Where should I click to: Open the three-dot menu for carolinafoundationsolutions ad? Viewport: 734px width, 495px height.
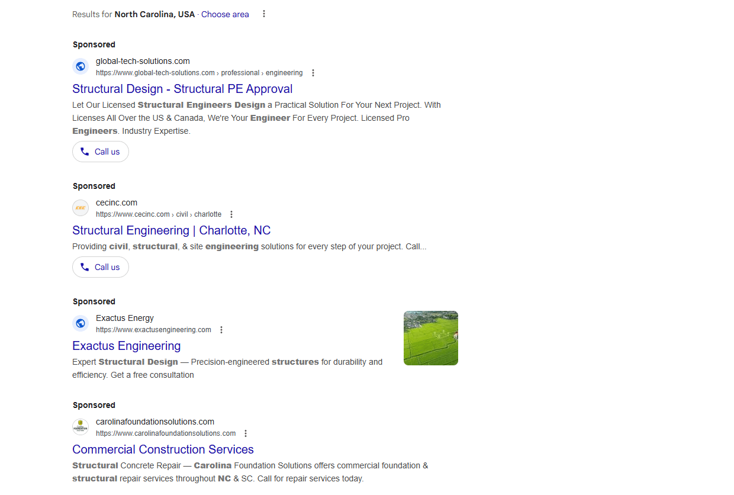246,433
